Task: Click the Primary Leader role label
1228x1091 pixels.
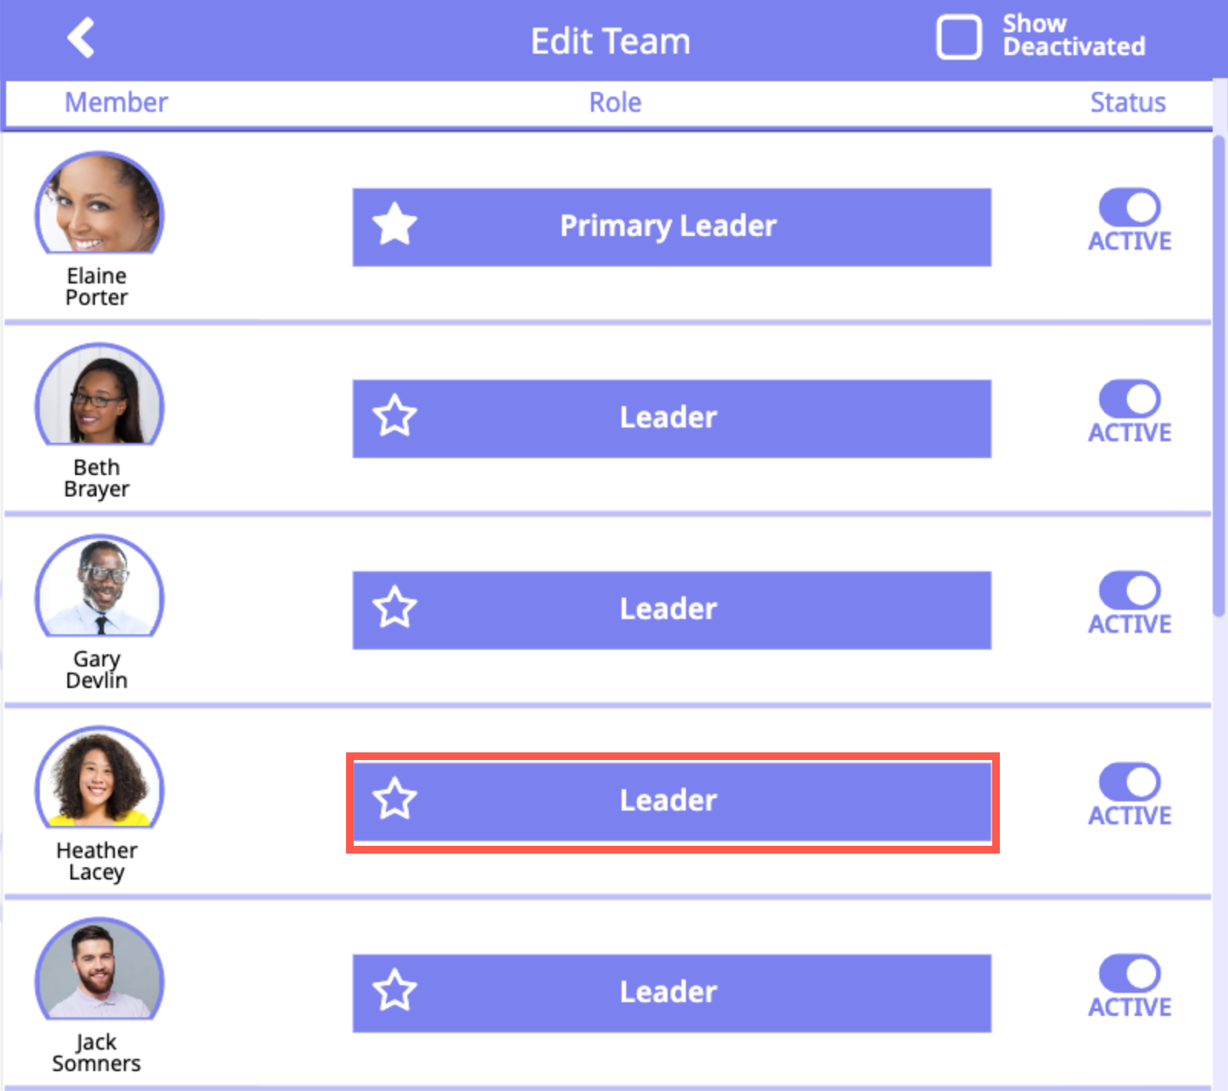Action: pos(668,226)
